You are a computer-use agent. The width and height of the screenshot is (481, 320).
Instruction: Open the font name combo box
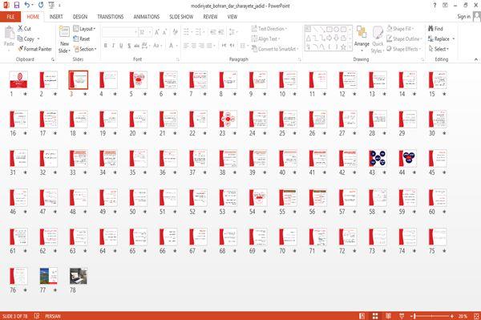[119, 32]
